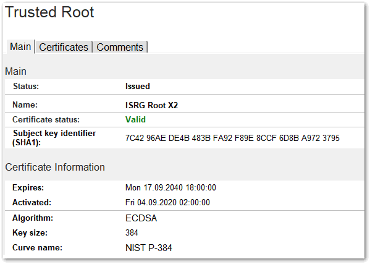This screenshot has height=264, width=370.
Task: Click the ISRG Root X2 name
Action: pos(151,105)
